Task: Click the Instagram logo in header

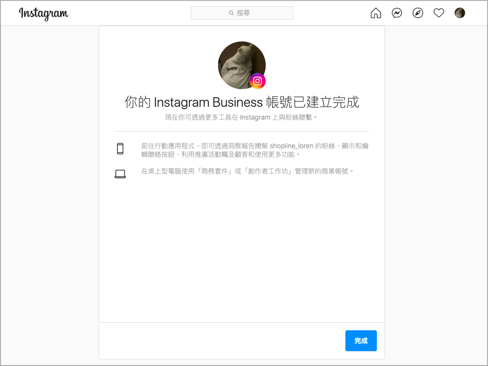Action: 43,13
